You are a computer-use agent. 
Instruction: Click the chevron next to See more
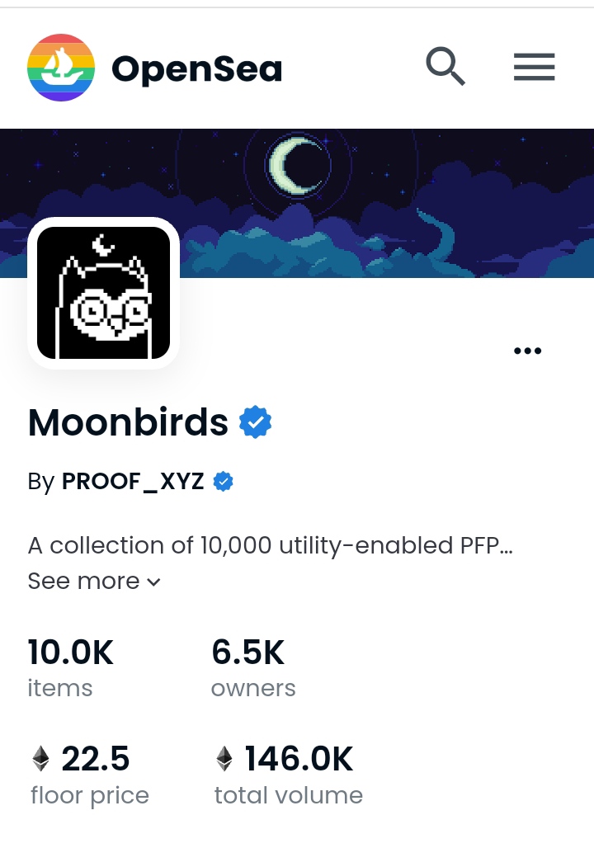153,582
